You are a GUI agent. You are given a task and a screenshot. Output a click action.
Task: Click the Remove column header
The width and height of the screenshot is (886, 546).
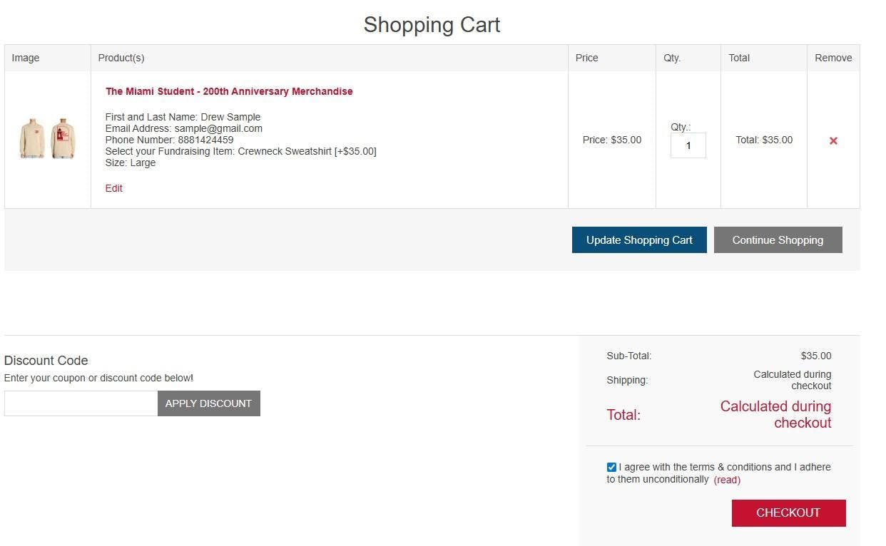pyautogui.click(x=833, y=58)
